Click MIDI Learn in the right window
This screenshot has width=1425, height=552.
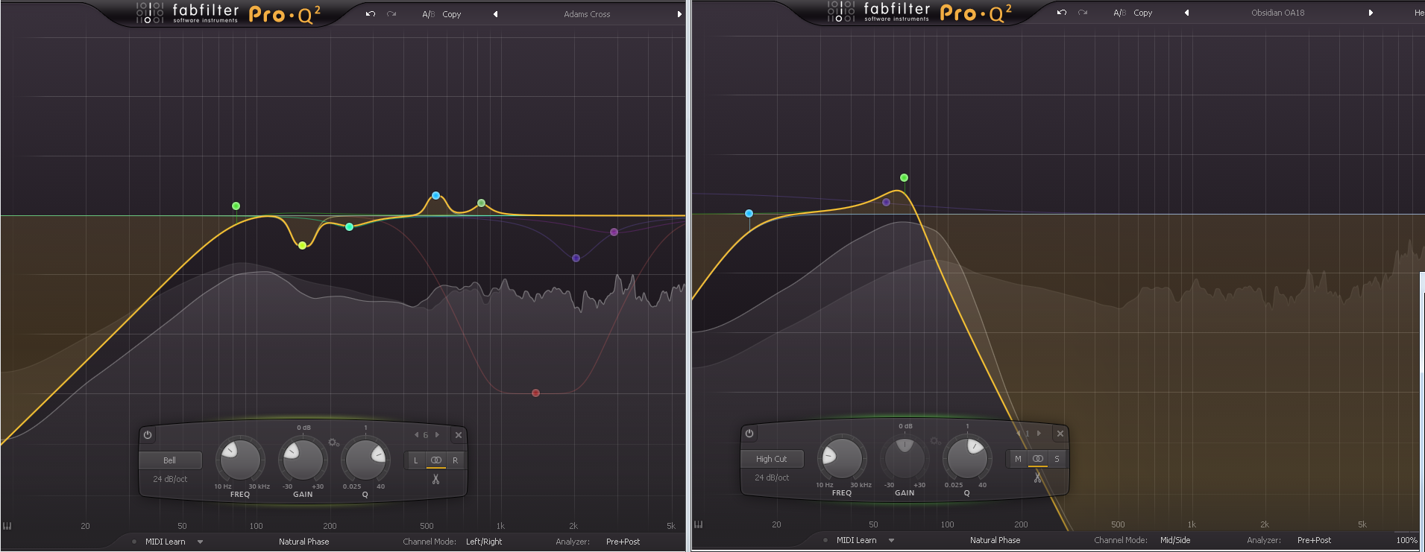pyautogui.click(x=856, y=540)
